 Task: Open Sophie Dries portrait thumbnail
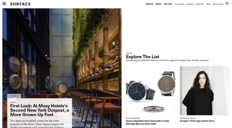pyautogui.click(x=205, y=91)
